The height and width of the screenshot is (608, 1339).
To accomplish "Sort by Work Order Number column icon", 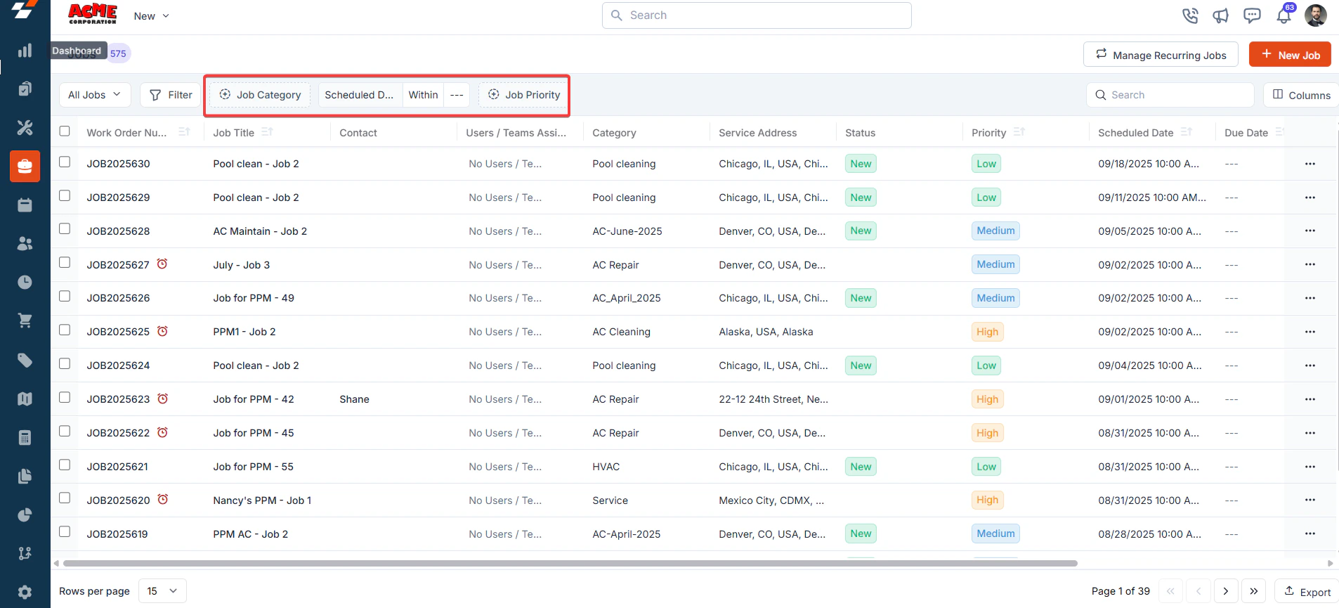I will (x=184, y=131).
